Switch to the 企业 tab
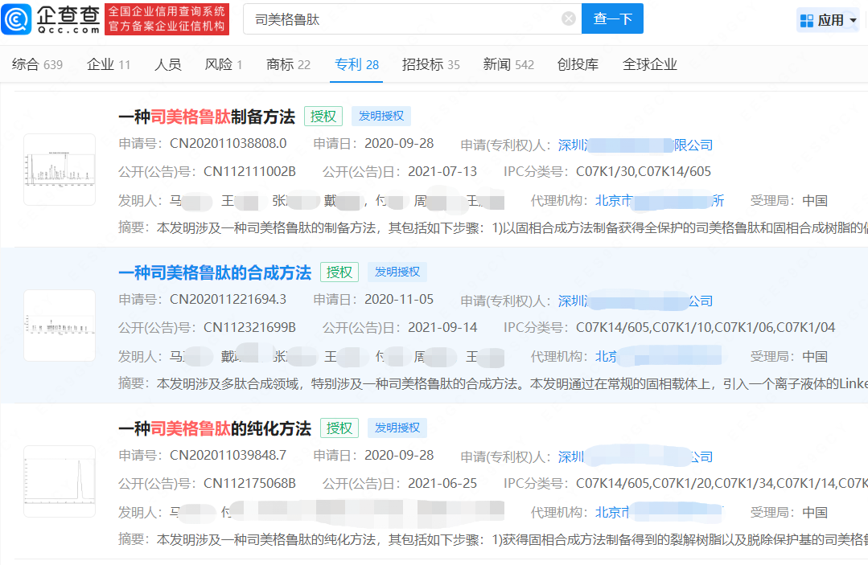Viewport: 868px width, 565px height. point(109,64)
